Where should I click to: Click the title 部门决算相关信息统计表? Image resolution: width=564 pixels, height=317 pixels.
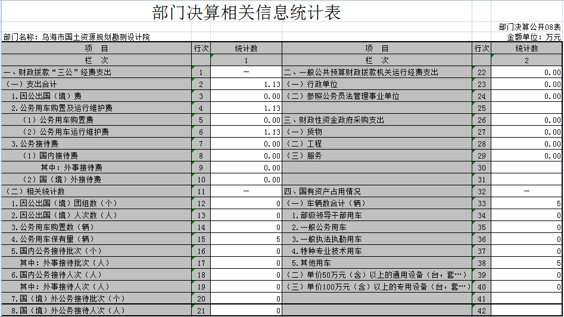[247, 13]
